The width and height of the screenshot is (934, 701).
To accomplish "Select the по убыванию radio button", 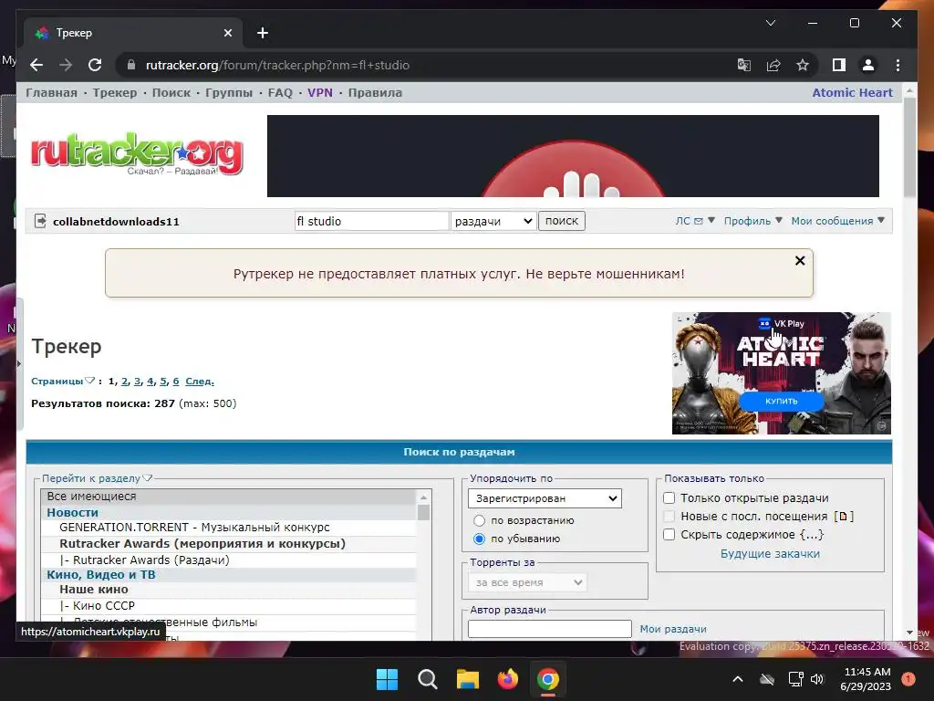I will [479, 539].
